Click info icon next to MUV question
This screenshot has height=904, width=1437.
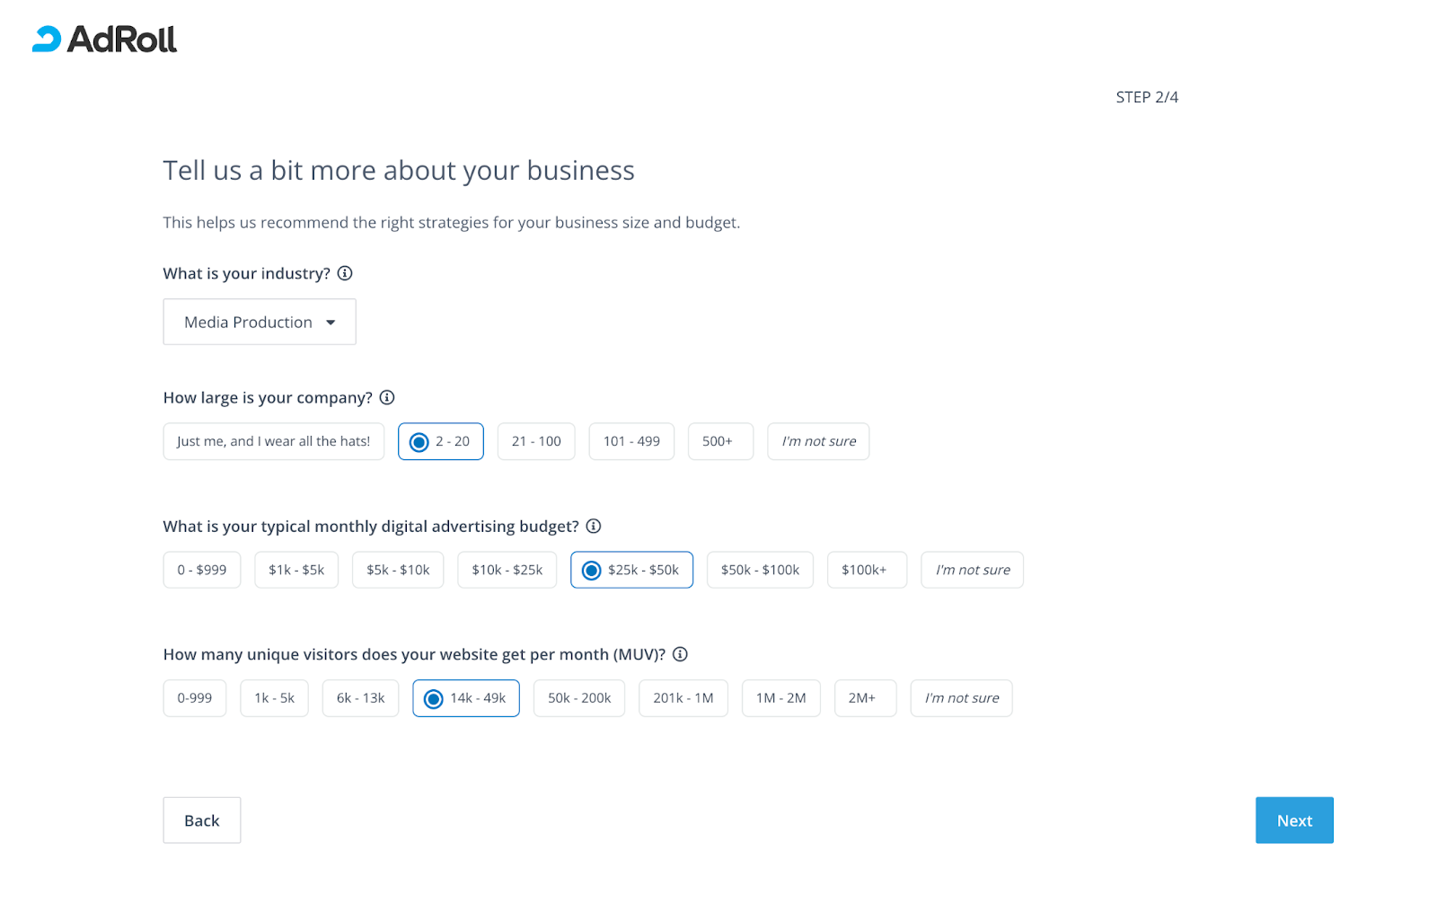(x=680, y=654)
